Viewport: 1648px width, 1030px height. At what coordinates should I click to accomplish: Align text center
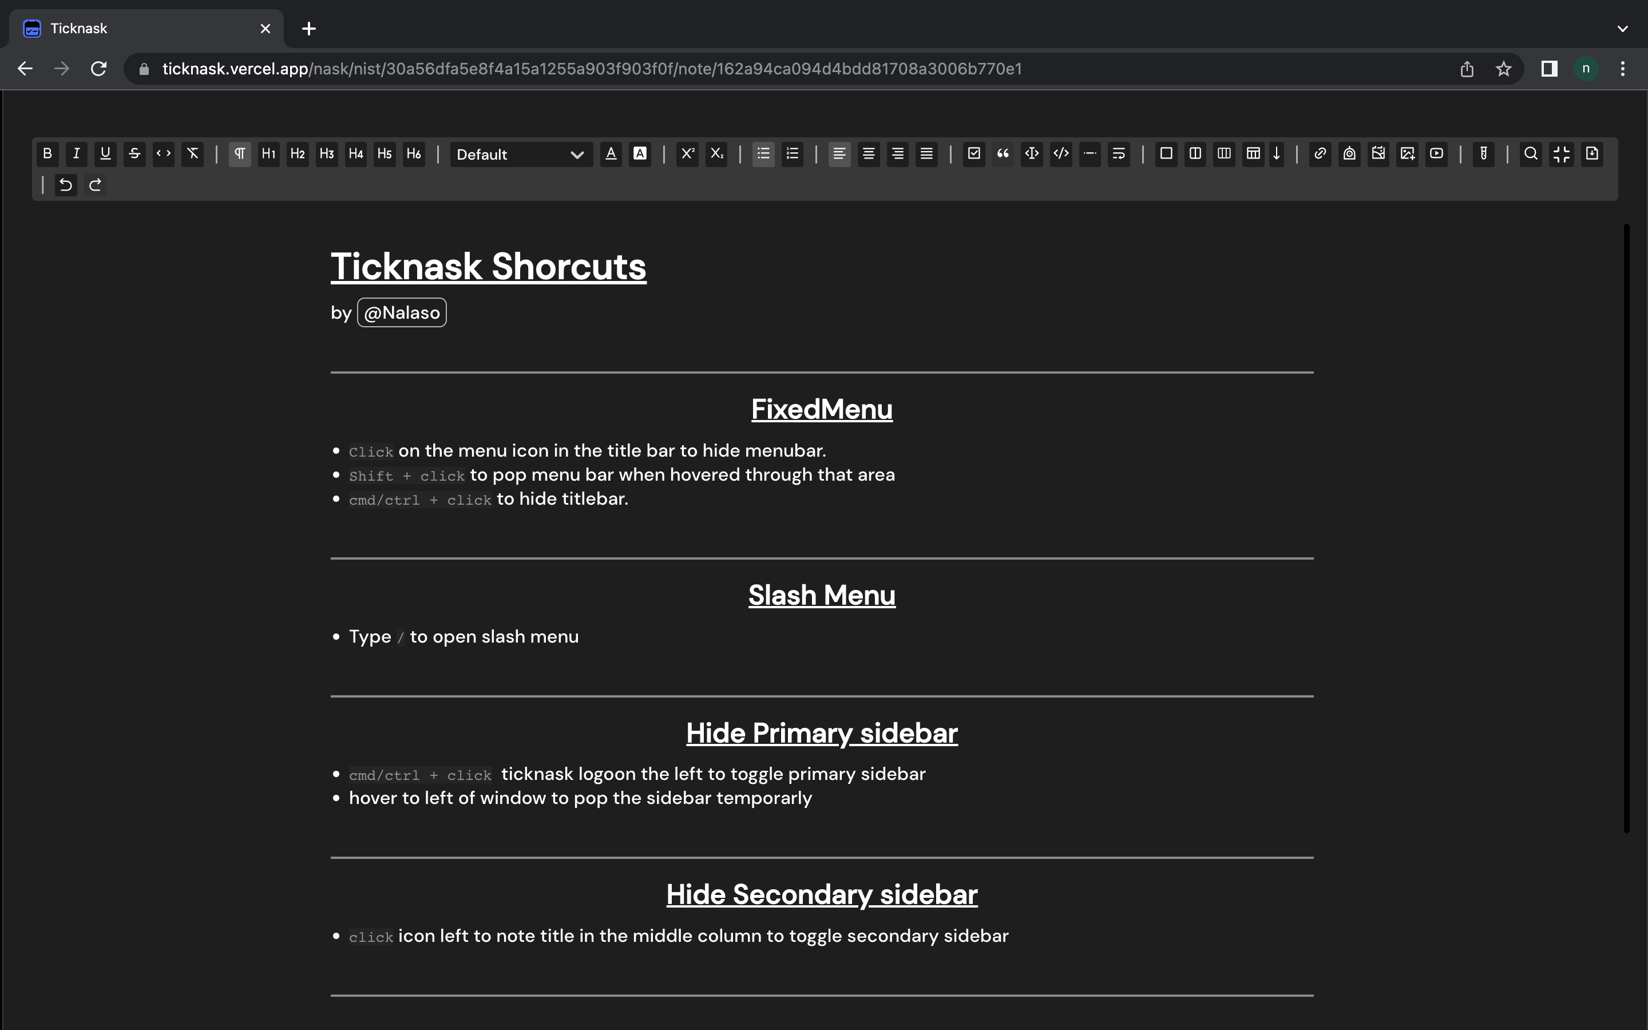(869, 153)
